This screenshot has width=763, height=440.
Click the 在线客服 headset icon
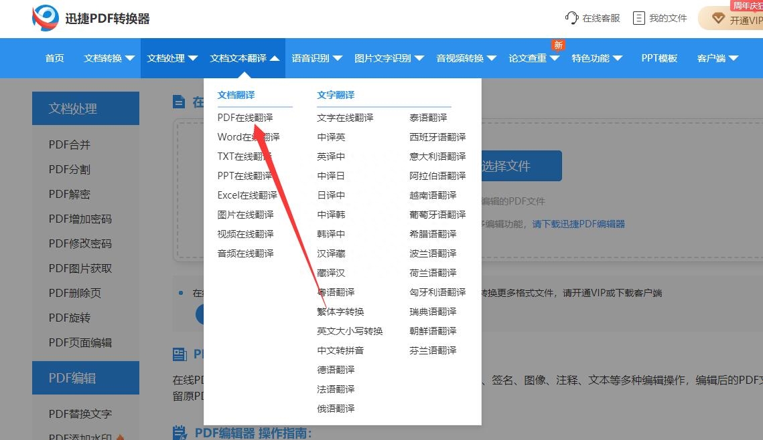click(571, 18)
